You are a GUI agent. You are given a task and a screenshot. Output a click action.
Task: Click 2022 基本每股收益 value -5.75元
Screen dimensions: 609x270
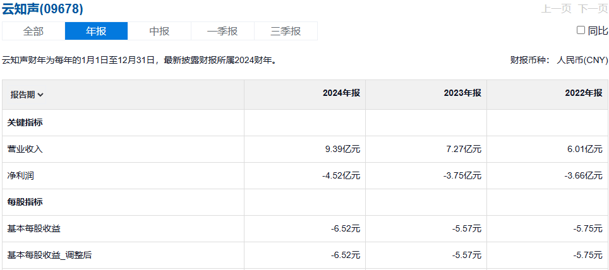pyautogui.click(x=588, y=229)
